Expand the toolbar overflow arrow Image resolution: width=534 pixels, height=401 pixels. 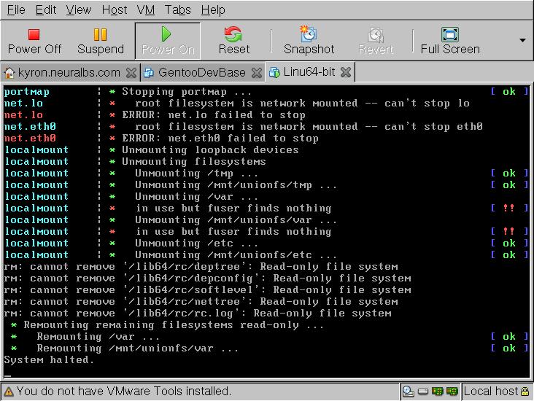pyautogui.click(x=522, y=40)
